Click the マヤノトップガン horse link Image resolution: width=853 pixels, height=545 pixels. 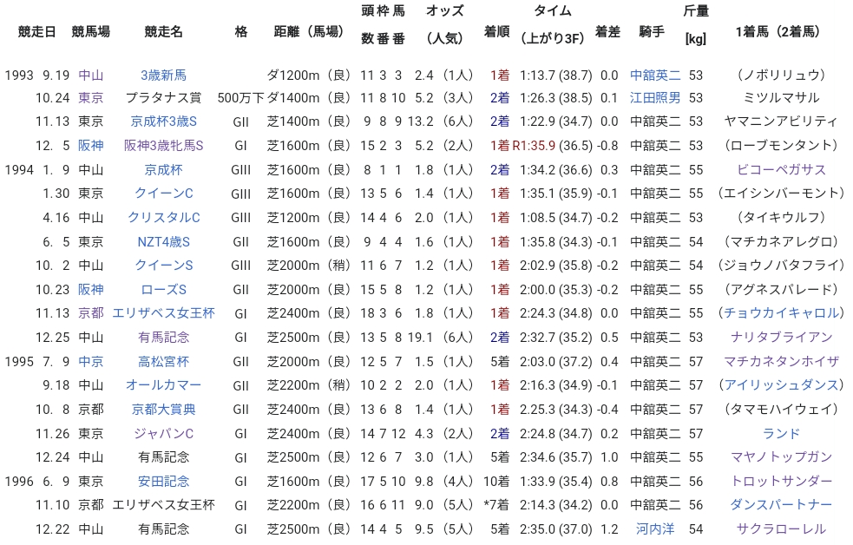click(x=781, y=456)
